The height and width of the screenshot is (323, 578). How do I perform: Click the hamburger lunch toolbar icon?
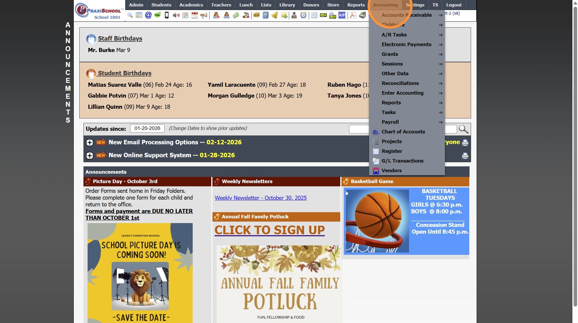[256, 15]
